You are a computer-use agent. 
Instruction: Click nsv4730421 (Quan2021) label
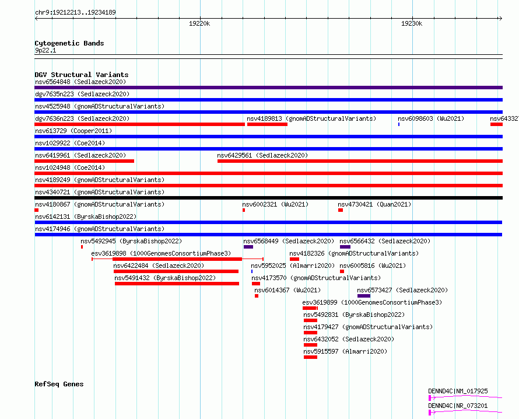pos(374,204)
